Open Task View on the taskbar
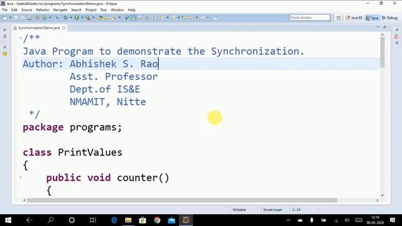The width and height of the screenshot is (402, 226). [93, 220]
